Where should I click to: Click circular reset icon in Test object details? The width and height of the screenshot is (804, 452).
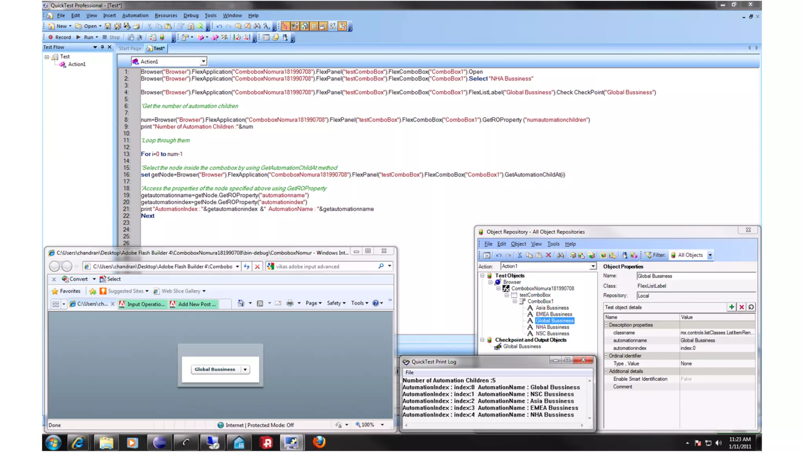[751, 307]
